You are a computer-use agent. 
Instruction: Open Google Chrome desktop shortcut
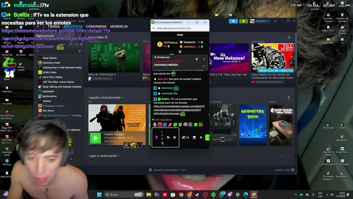coord(342,30)
